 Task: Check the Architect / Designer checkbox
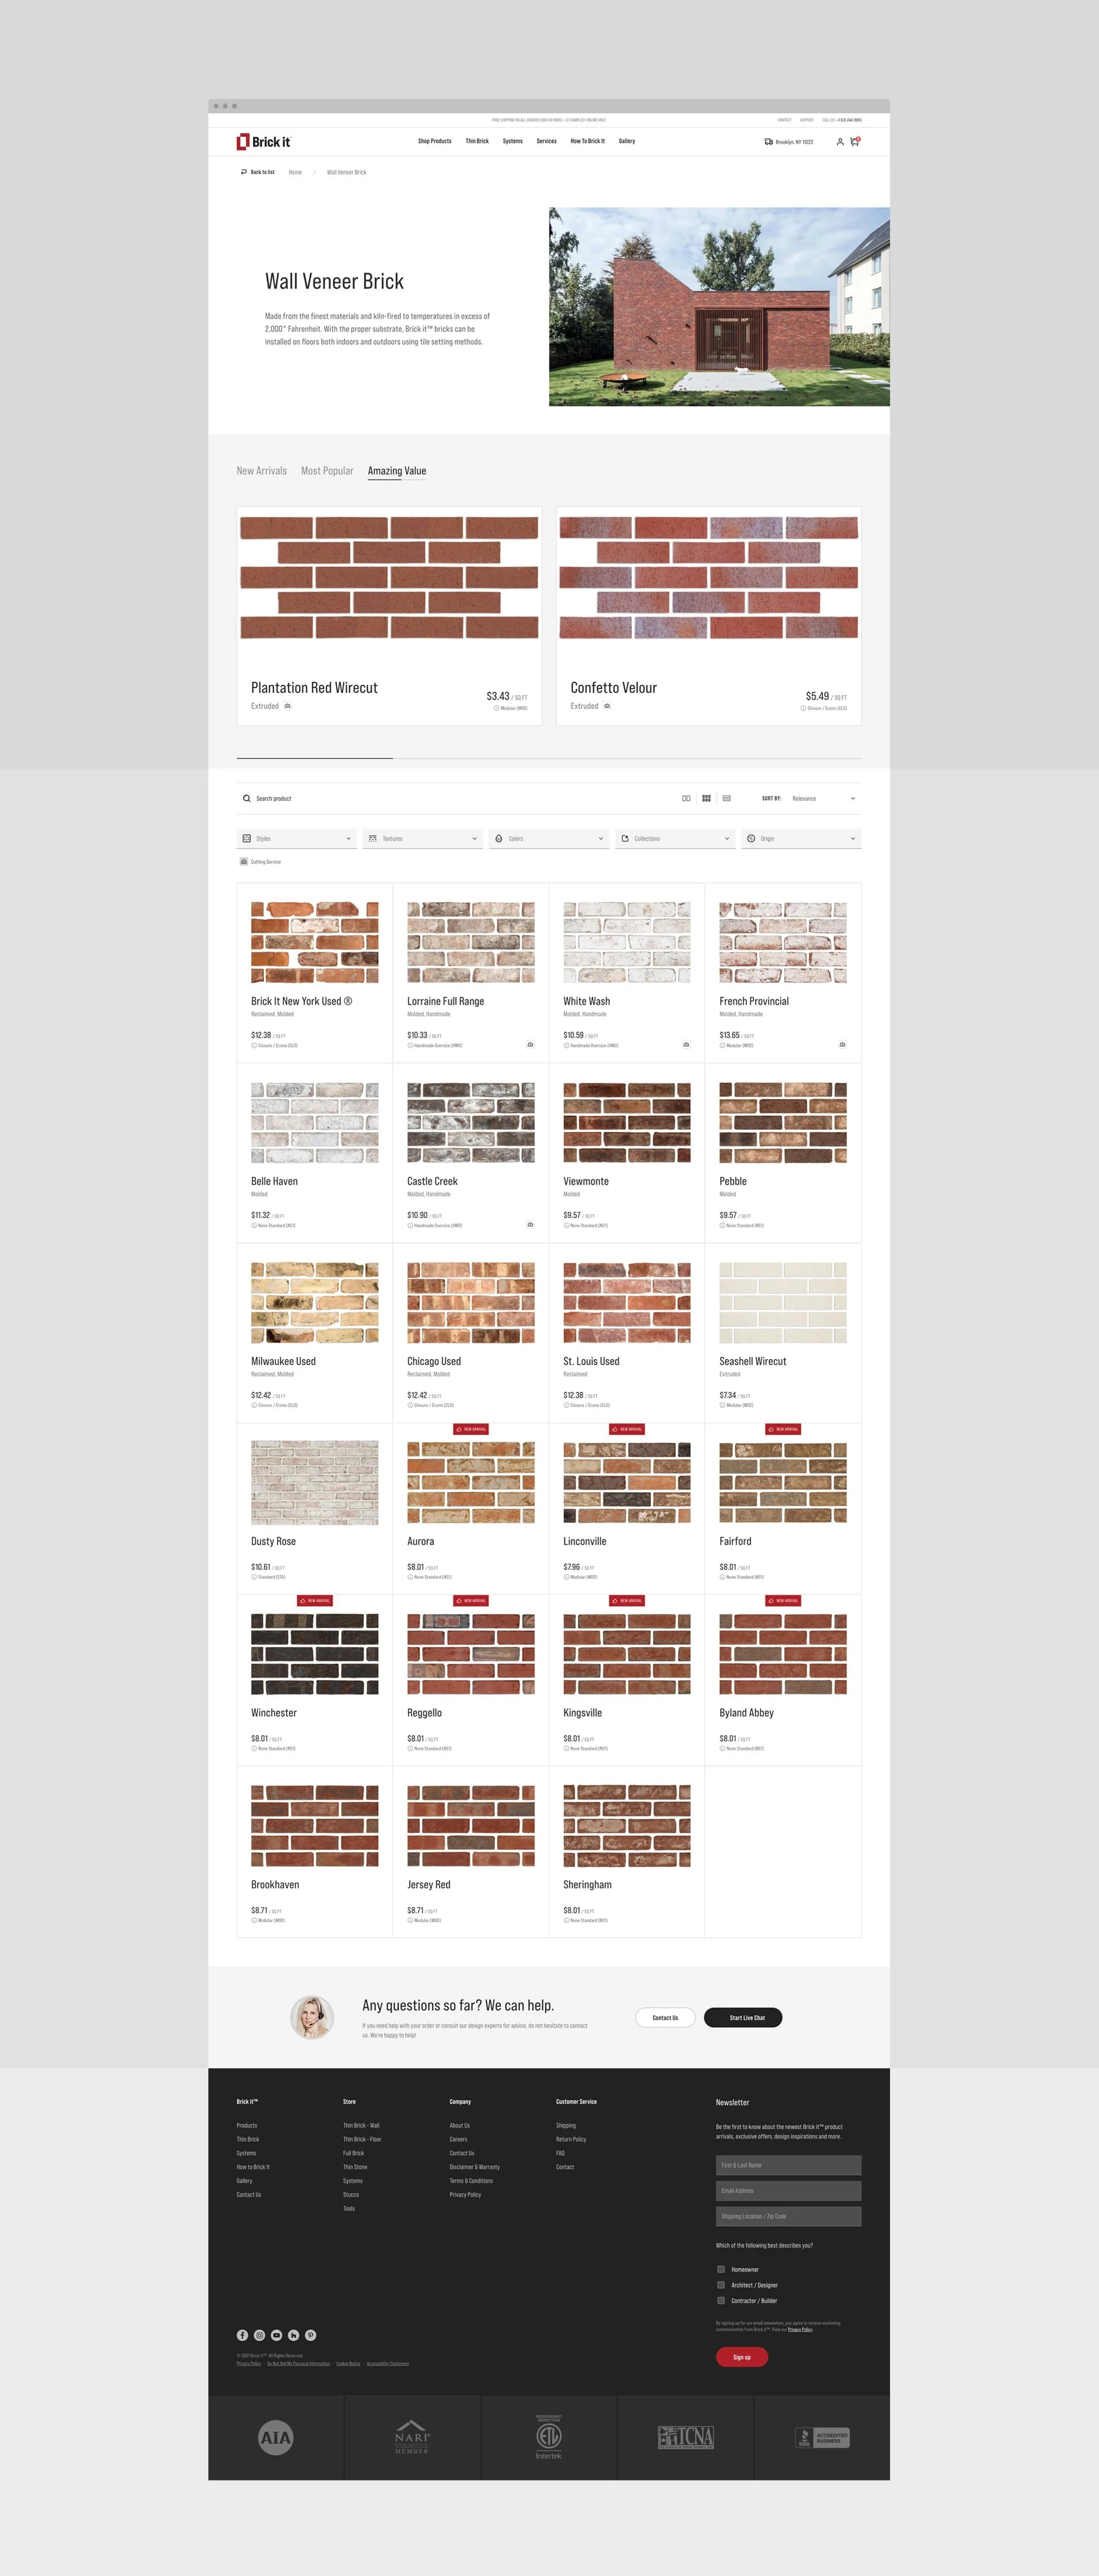pyautogui.click(x=721, y=2285)
